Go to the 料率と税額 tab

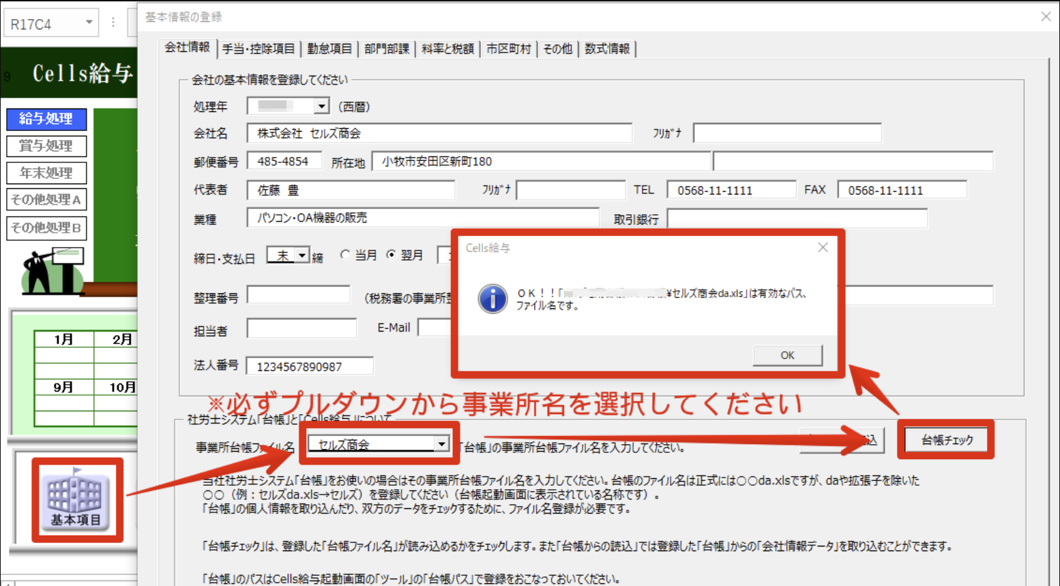[447, 48]
